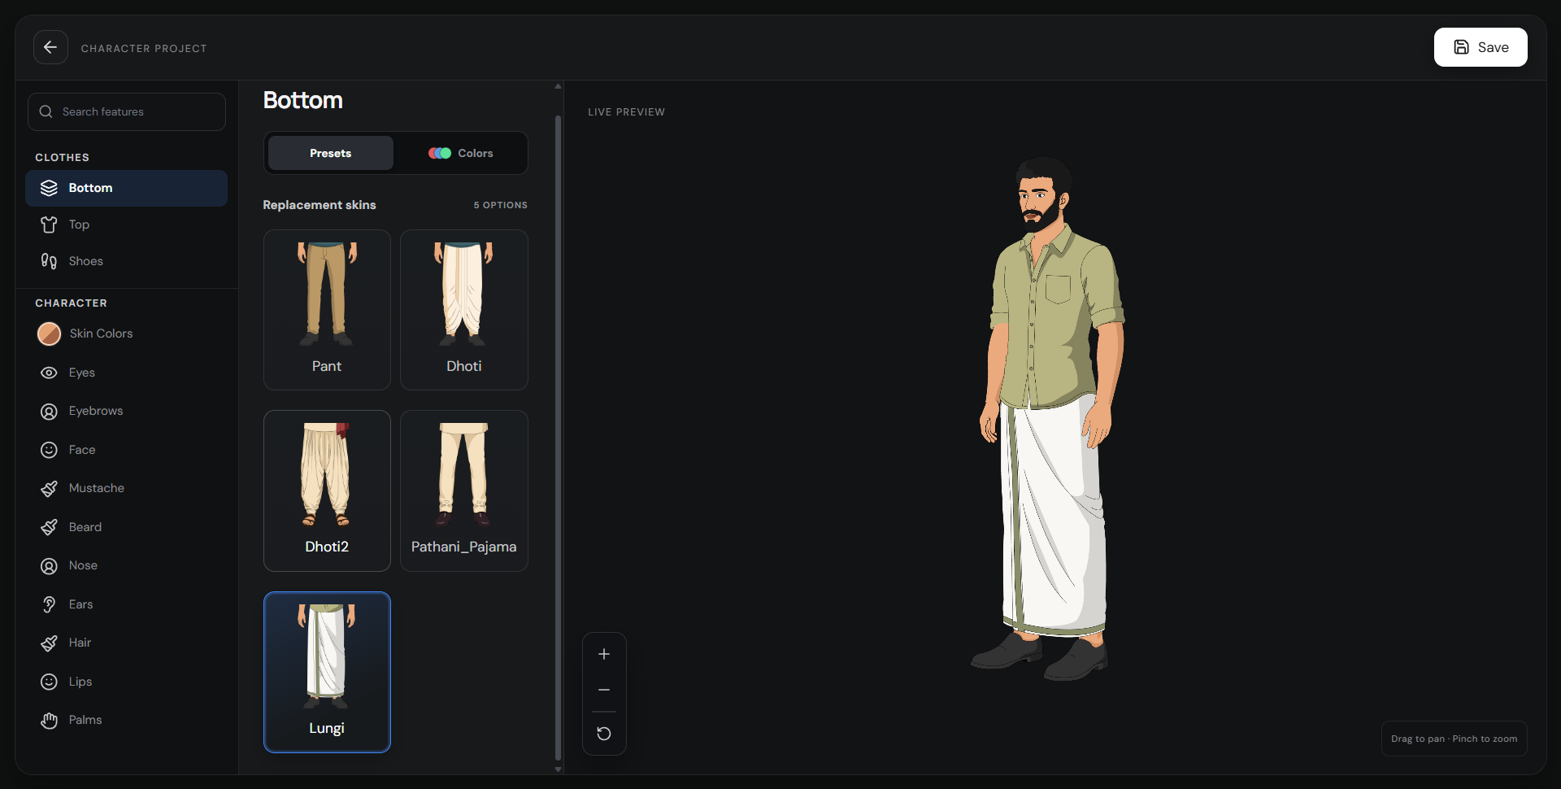Select the Pathani_Pajama preset thumbnail

point(464,490)
